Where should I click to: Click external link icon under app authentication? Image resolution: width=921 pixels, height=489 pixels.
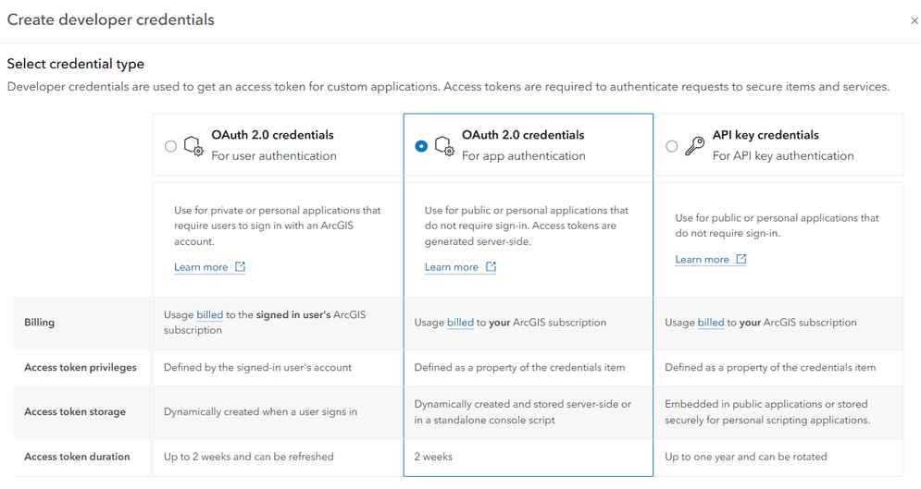point(491,267)
